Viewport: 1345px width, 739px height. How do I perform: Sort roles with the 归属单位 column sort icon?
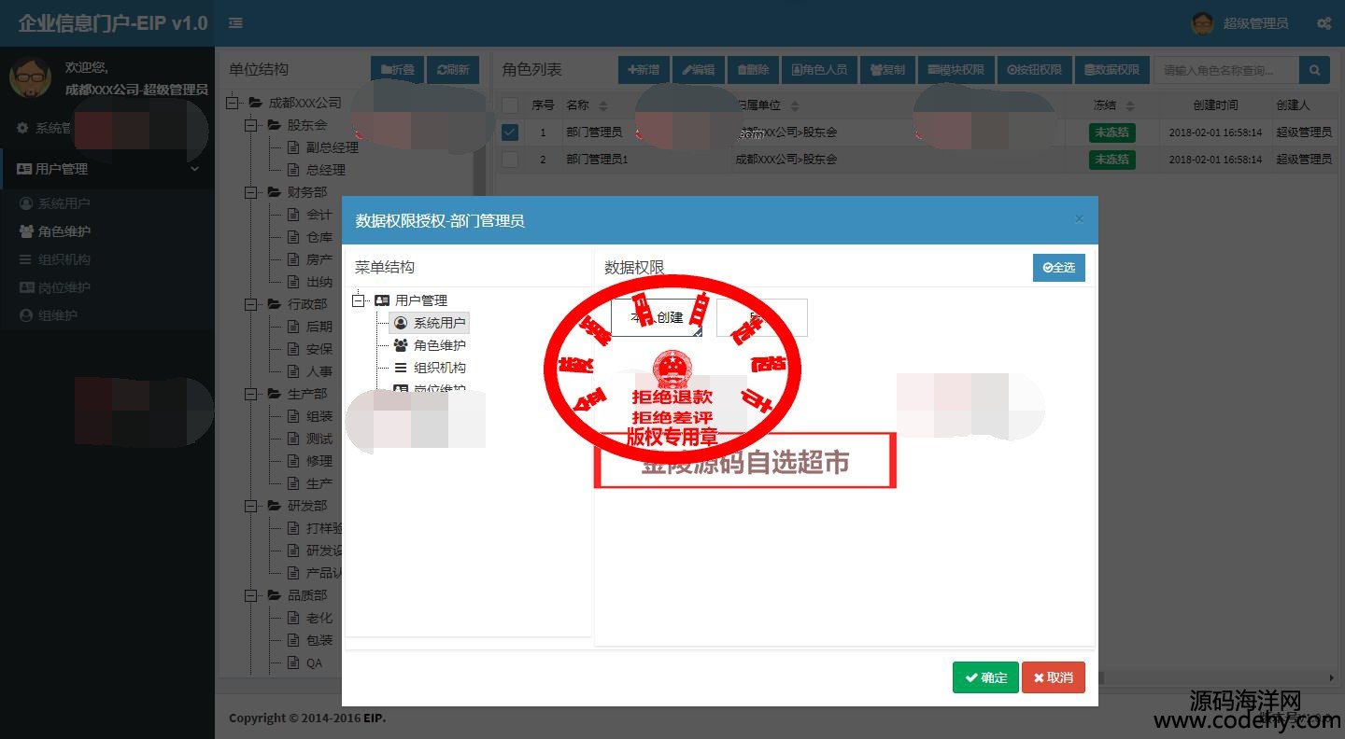click(x=795, y=106)
